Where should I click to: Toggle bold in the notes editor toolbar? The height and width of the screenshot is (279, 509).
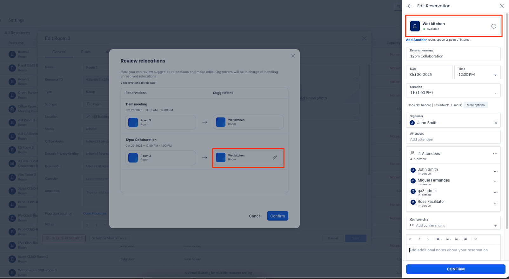pos(410,239)
